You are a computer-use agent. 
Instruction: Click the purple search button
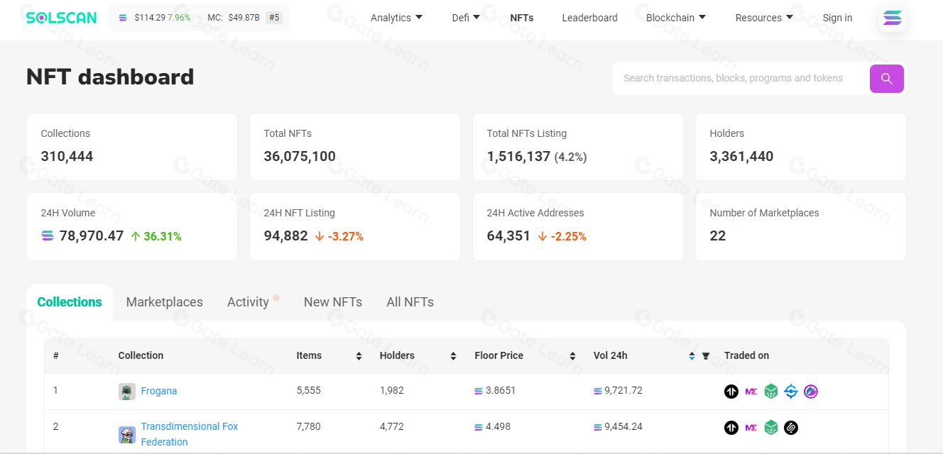point(886,79)
